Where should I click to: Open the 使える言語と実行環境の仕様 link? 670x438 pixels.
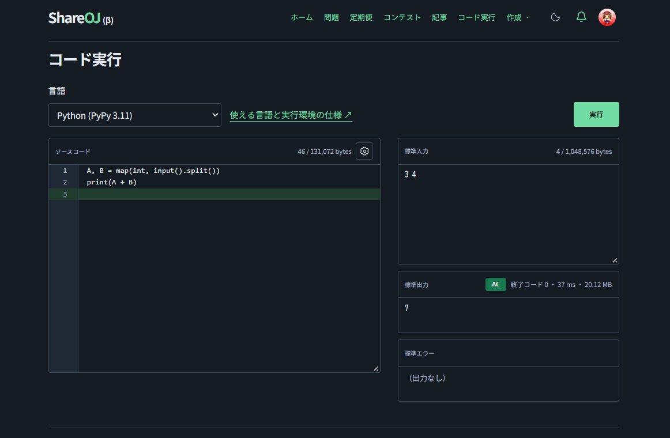[x=291, y=115]
